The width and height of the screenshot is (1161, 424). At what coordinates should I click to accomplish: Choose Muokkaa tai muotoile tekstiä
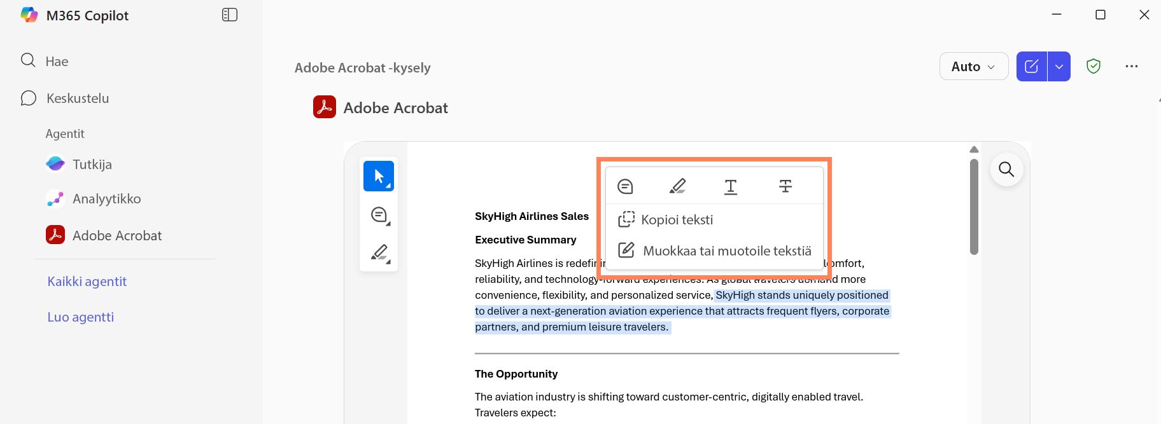click(714, 250)
